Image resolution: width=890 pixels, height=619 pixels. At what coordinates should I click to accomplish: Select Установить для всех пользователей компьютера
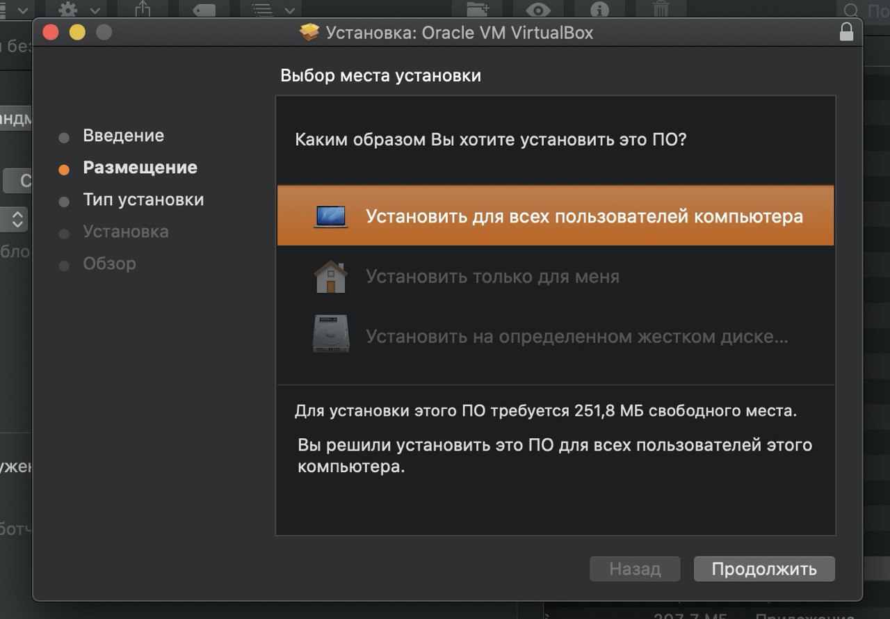[x=556, y=216]
